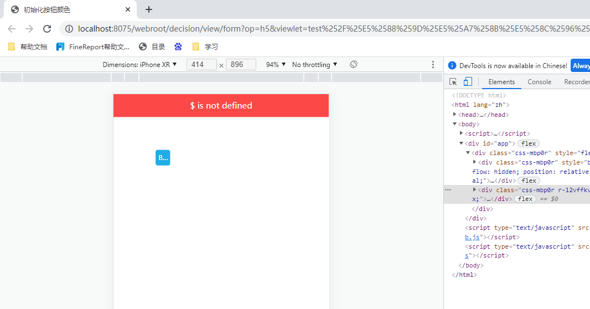Image resolution: width=590 pixels, height=309 pixels.
Task: Click the browser forward arrow
Action: point(29,29)
